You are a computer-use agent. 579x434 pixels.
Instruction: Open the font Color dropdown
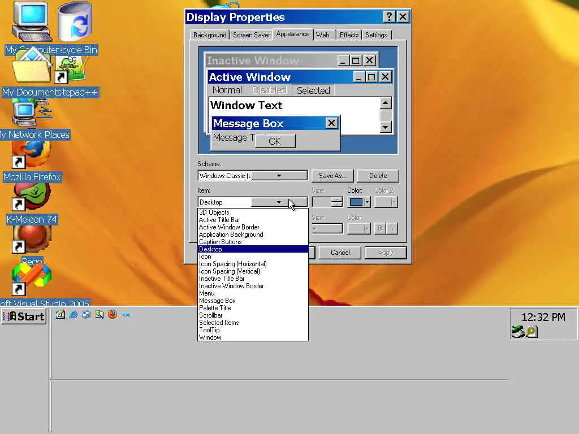(359, 228)
